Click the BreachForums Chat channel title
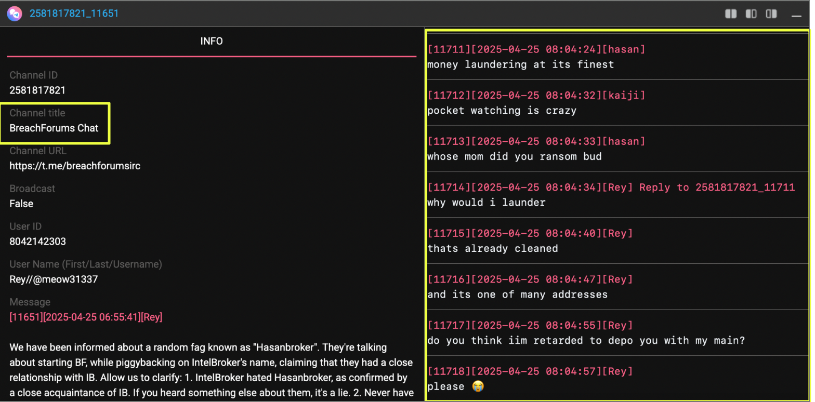The width and height of the screenshot is (815, 402). 54,128
